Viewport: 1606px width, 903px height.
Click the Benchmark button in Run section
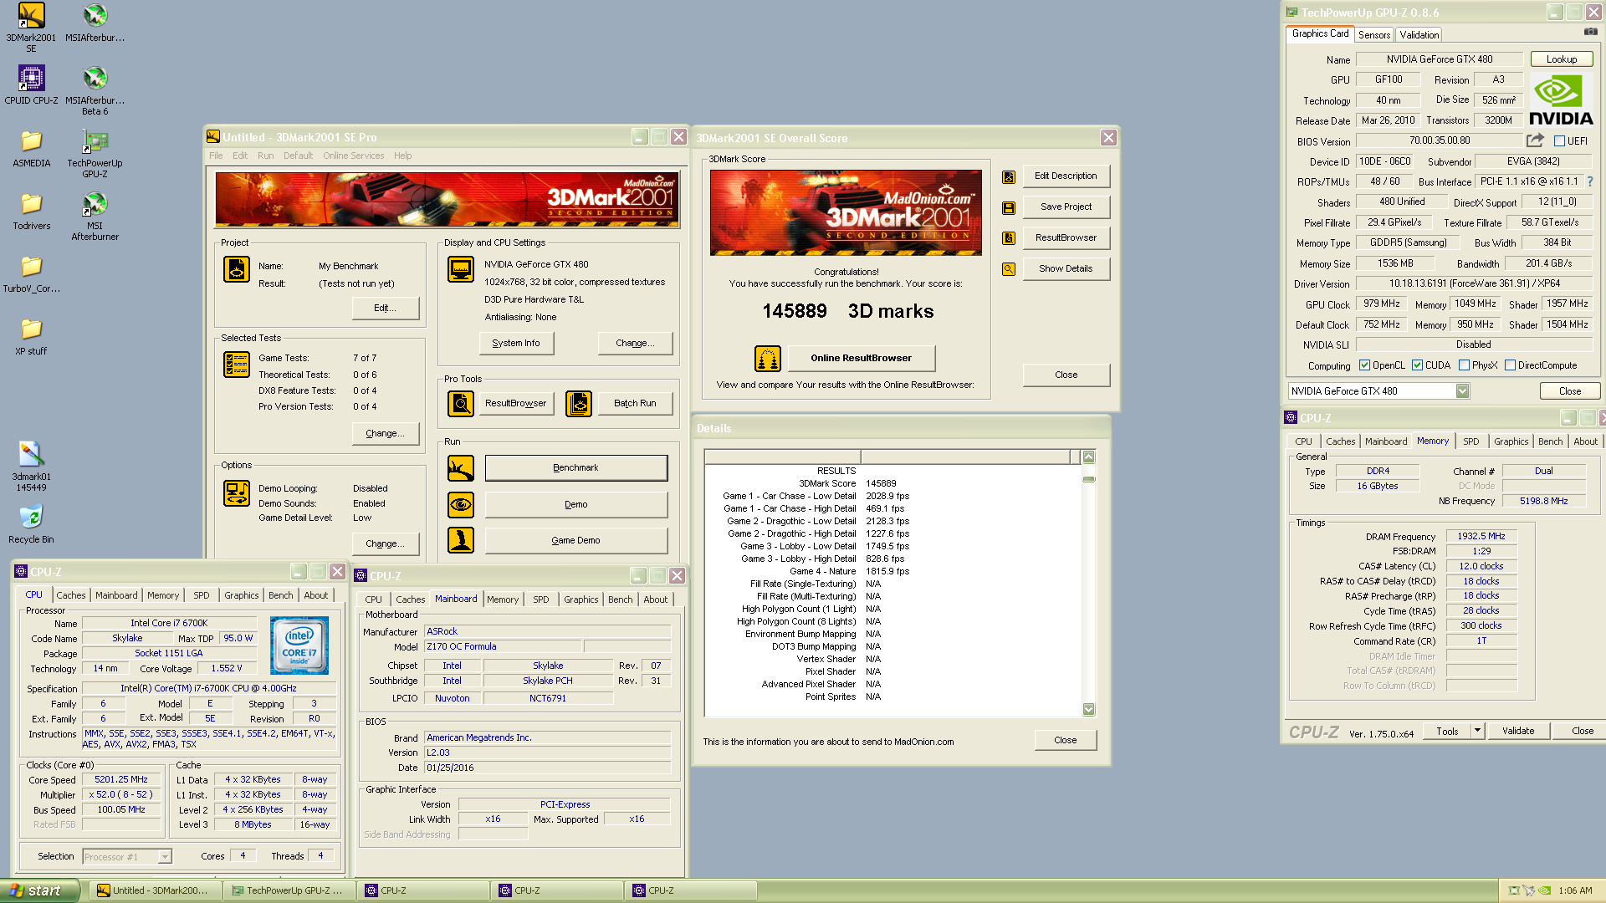575,468
